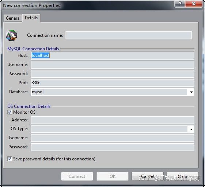Click the Connect button
The image size is (205, 187).
point(77,176)
